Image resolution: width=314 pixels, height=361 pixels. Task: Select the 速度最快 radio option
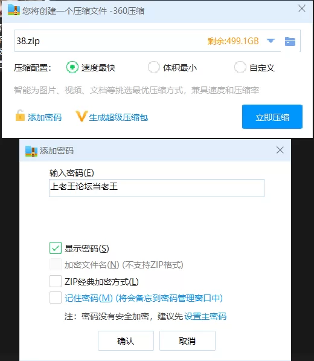tap(72, 67)
